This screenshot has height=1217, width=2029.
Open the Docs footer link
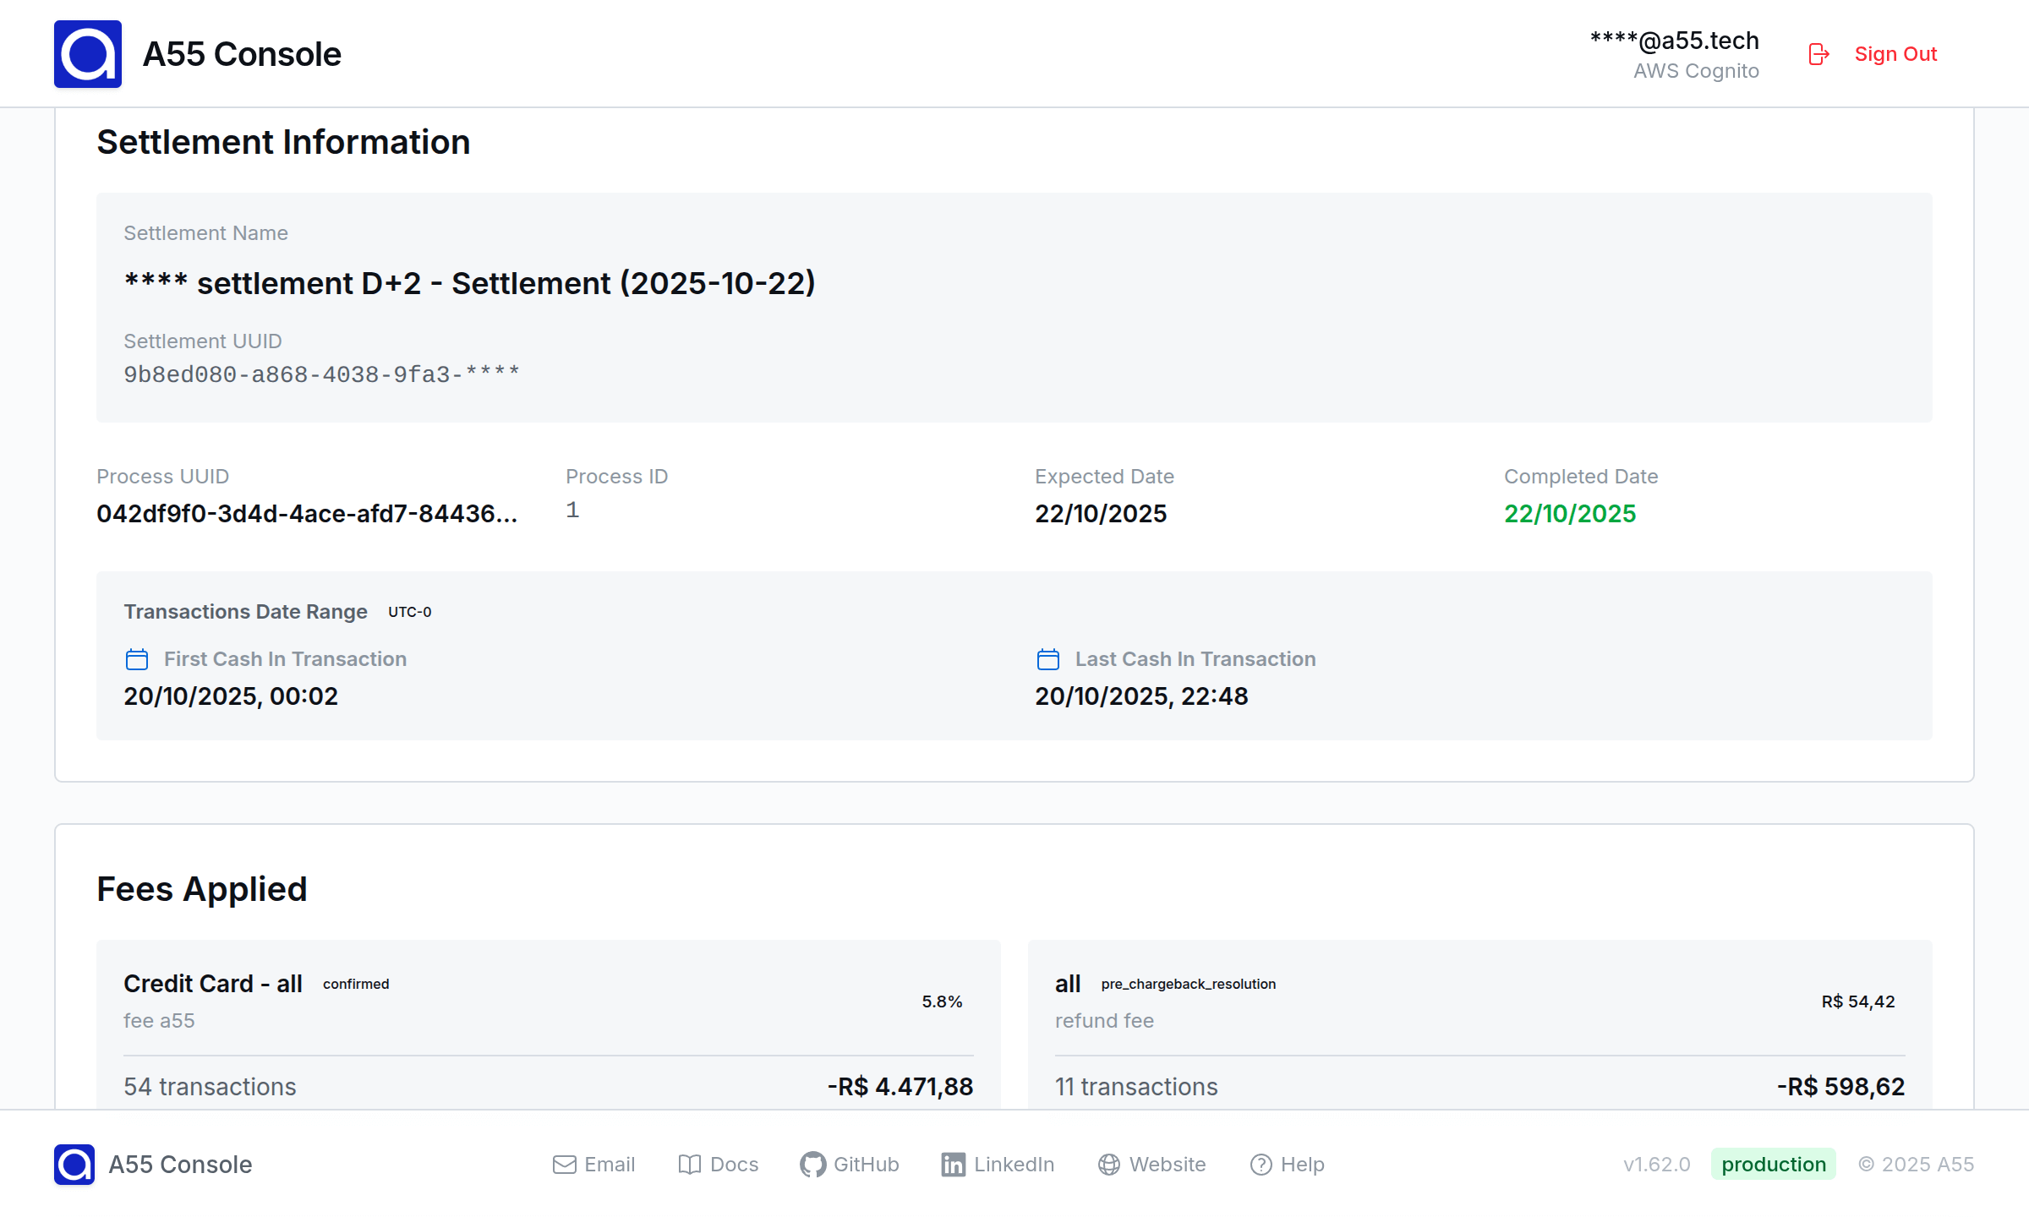click(x=733, y=1165)
